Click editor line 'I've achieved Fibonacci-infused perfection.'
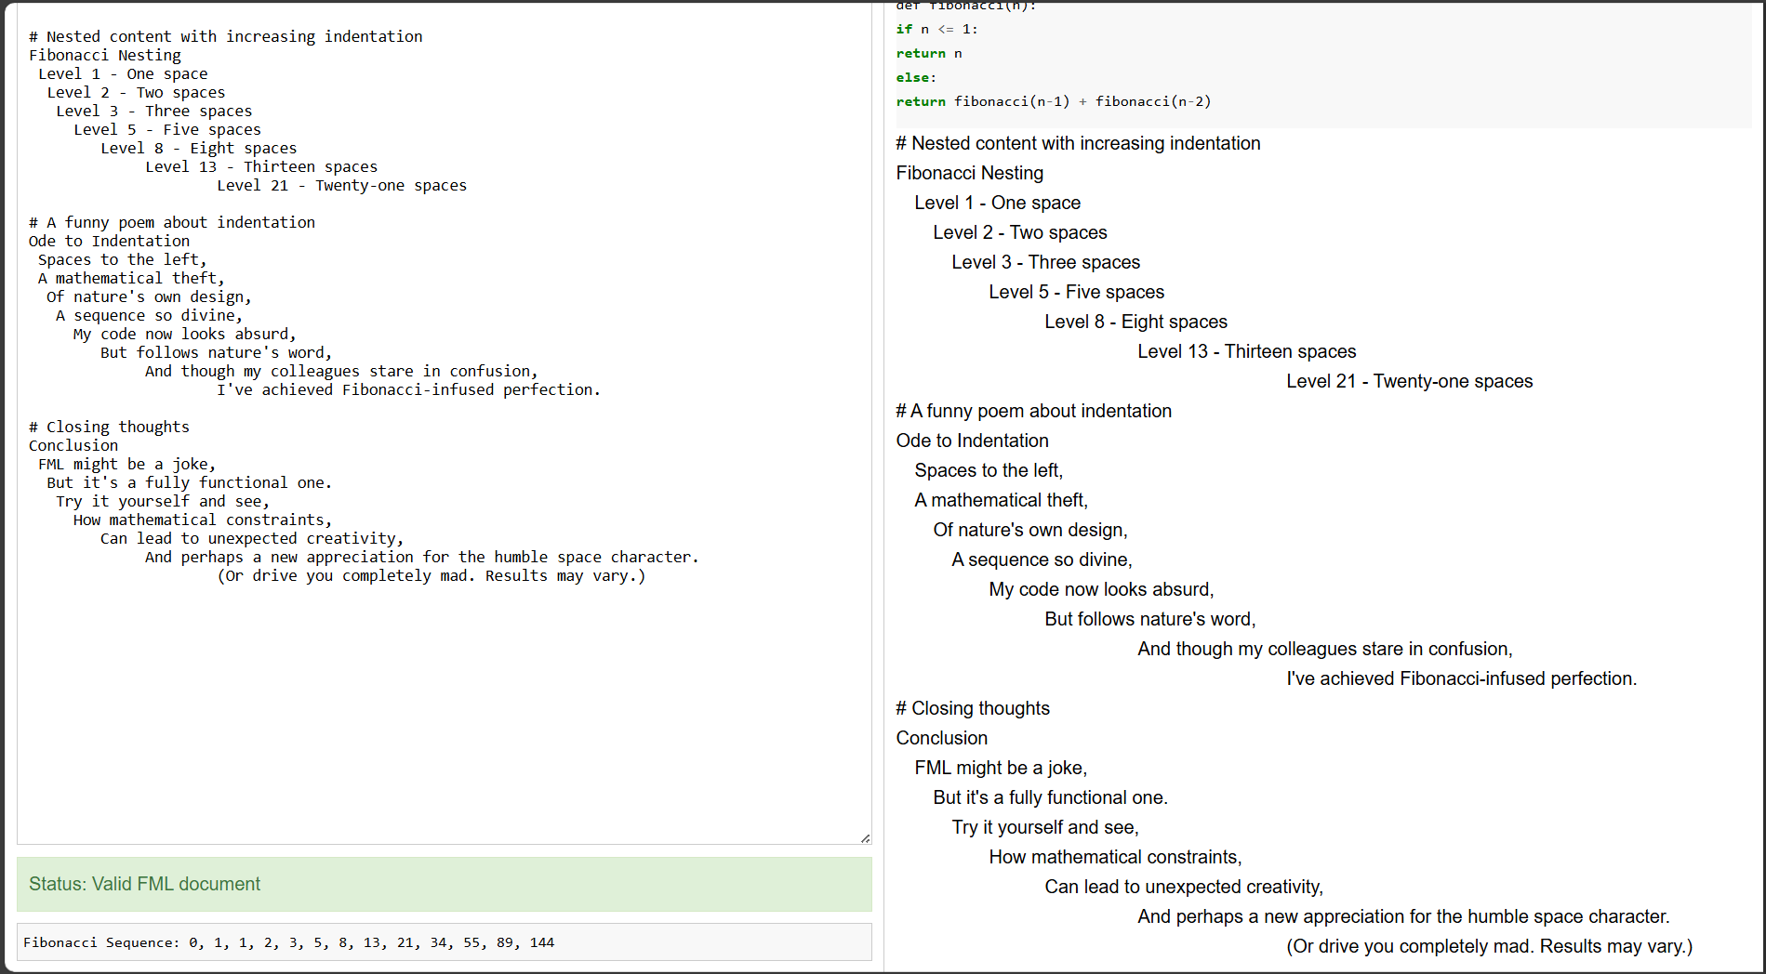This screenshot has width=1766, height=974. pos(409,390)
